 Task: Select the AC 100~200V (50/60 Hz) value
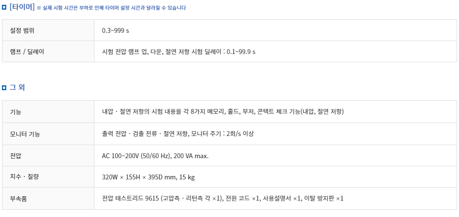tap(136, 156)
